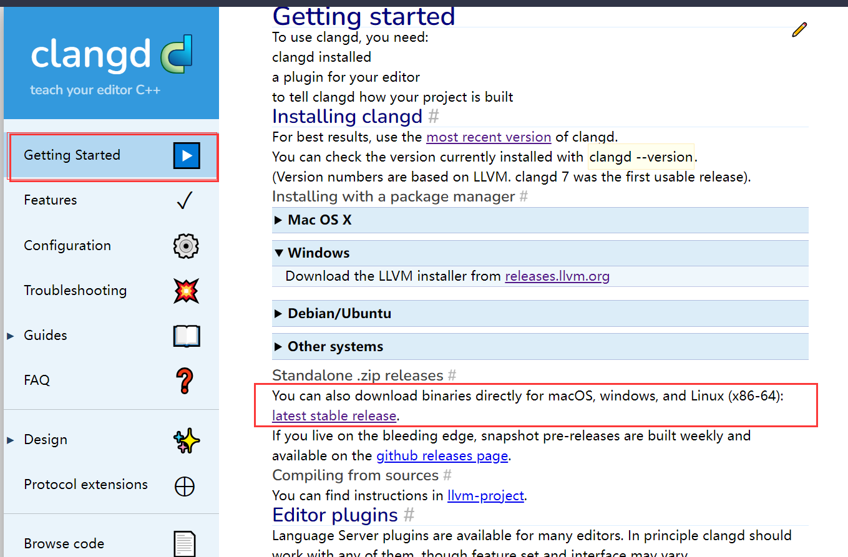
Task: Open the Troubleshooting sidebar page
Action: point(75,291)
